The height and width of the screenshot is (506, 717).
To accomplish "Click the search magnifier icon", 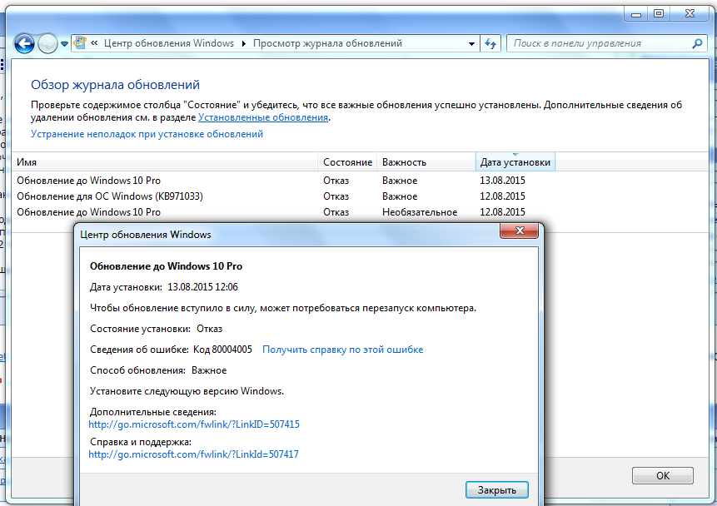I will pos(697,43).
